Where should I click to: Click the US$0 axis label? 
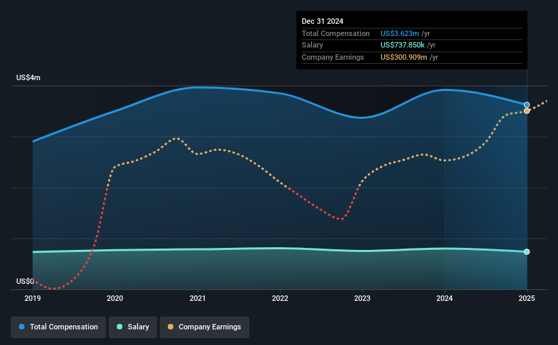[25, 281]
